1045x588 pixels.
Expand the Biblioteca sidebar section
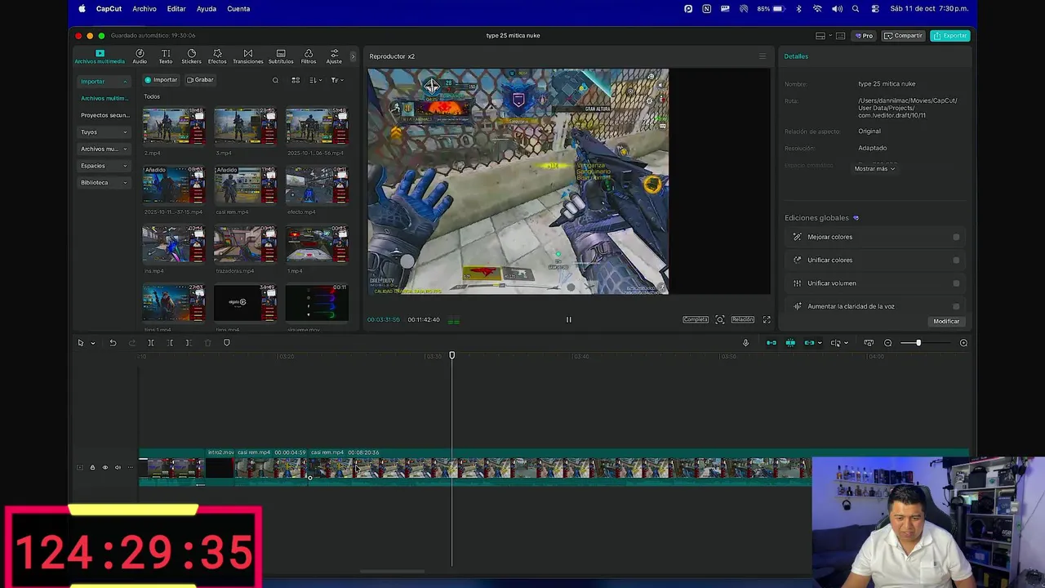click(104, 182)
